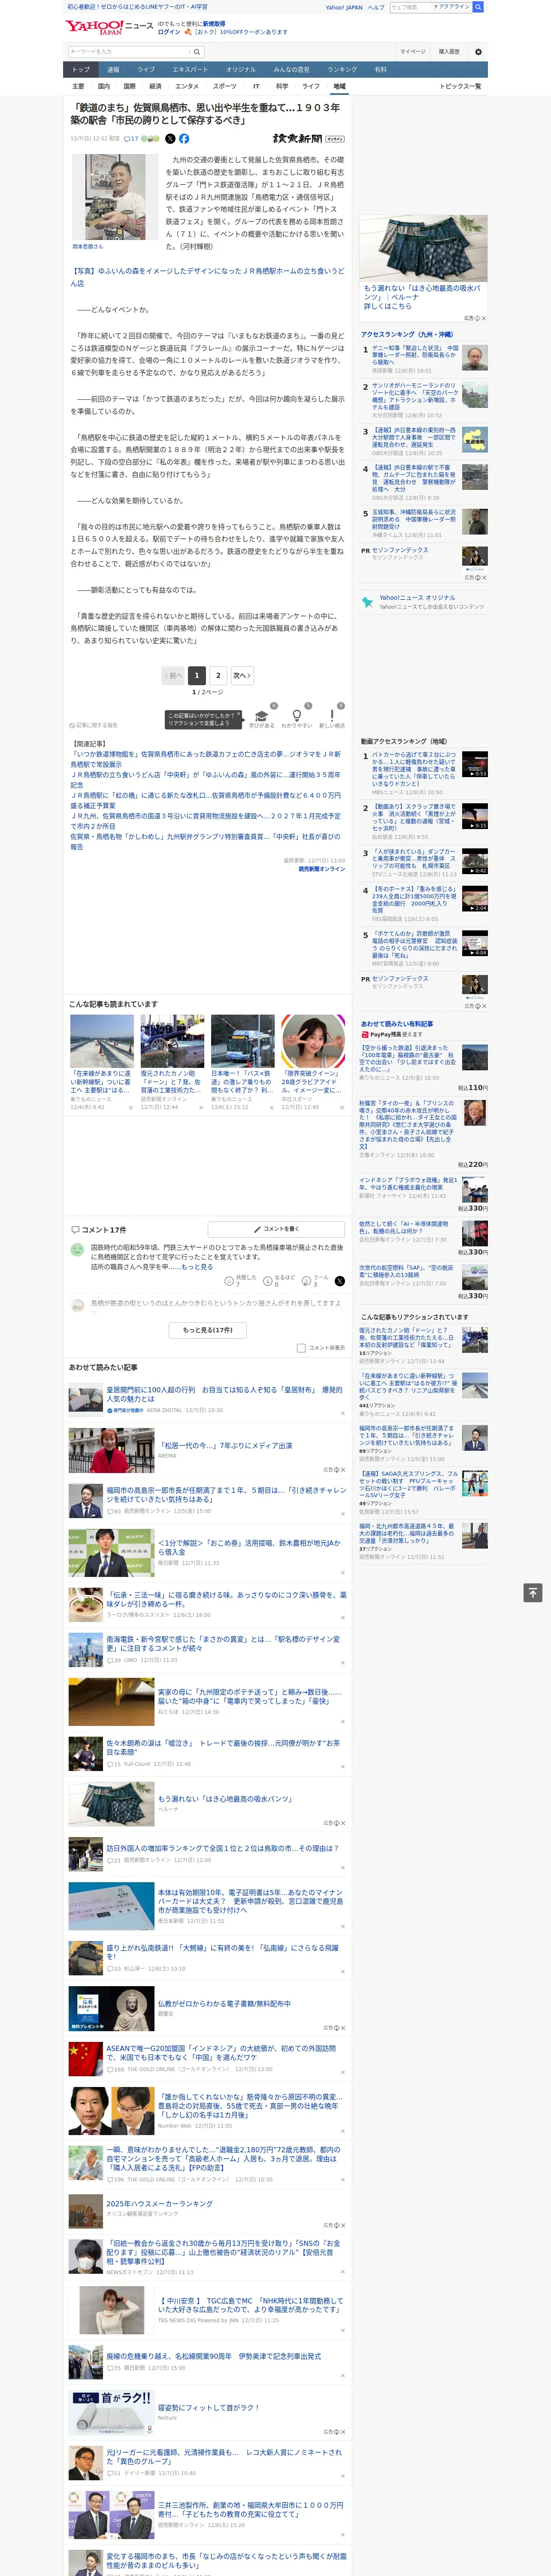Click the ログイン link

tap(169, 32)
